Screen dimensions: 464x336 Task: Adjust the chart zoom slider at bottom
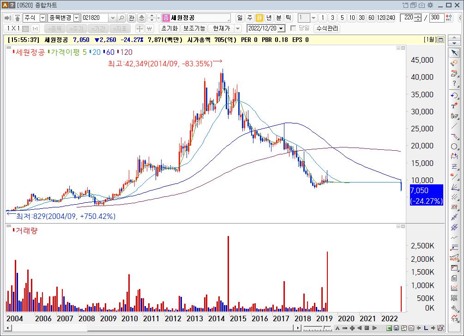(x=317, y=328)
